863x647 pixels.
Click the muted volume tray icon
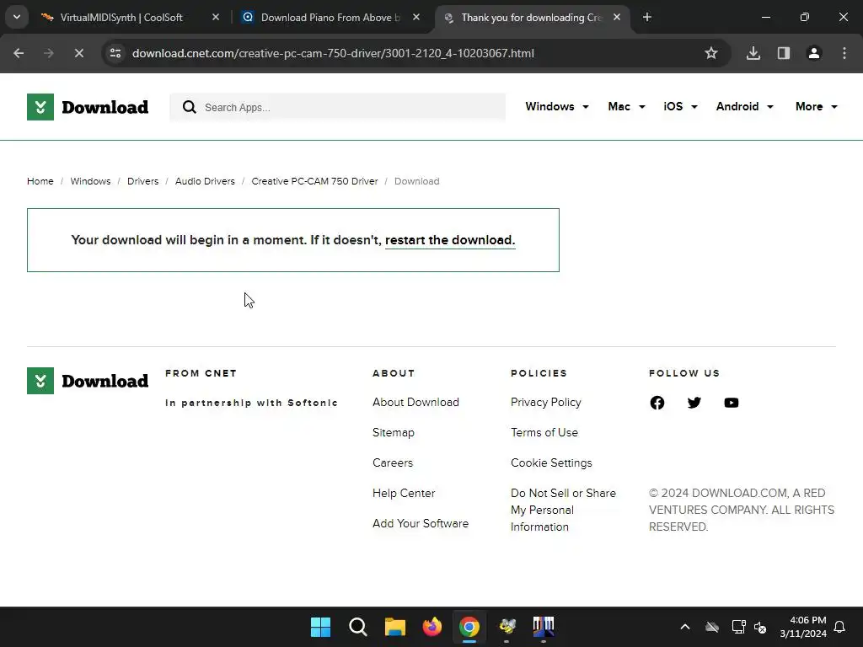pyautogui.click(x=760, y=627)
